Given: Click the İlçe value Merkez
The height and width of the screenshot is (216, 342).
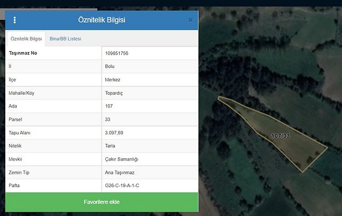Looking at the screenshot, I should tap(113, 80).
